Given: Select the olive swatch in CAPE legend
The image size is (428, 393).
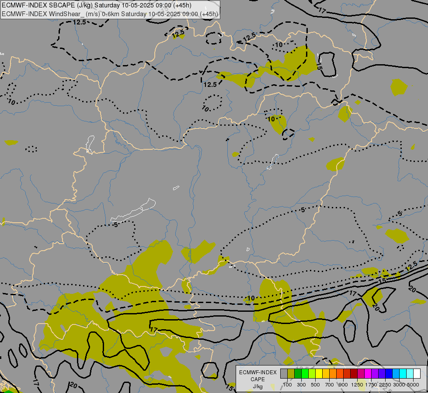Looking at the screenshot, I should coord(291,373).
